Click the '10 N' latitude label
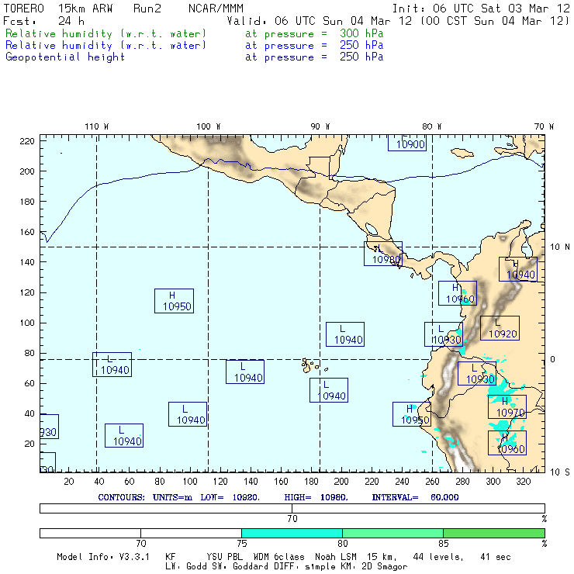574x574 pixels. click(560, 247)
